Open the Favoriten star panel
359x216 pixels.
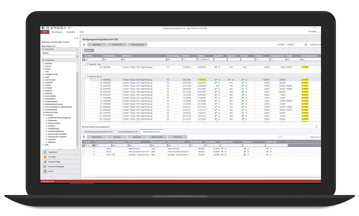[x=60, y=157]
